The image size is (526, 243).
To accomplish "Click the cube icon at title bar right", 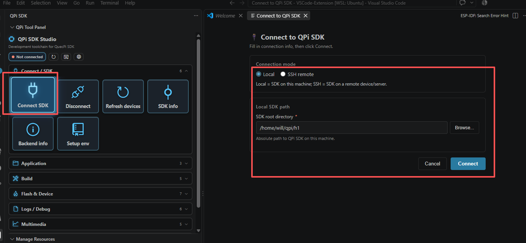I will (485, 3).
